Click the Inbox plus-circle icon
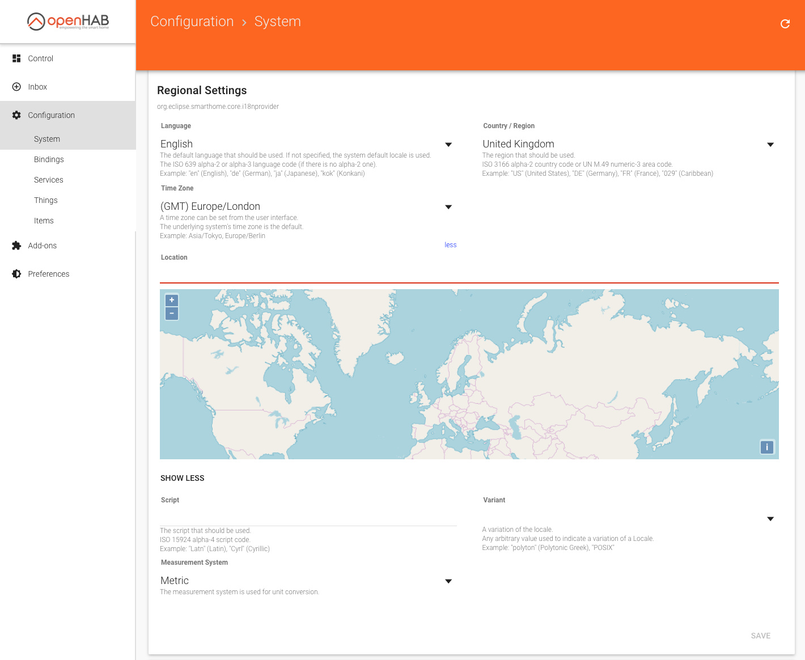This screenshot has width=805, height=660. (16, 87)
